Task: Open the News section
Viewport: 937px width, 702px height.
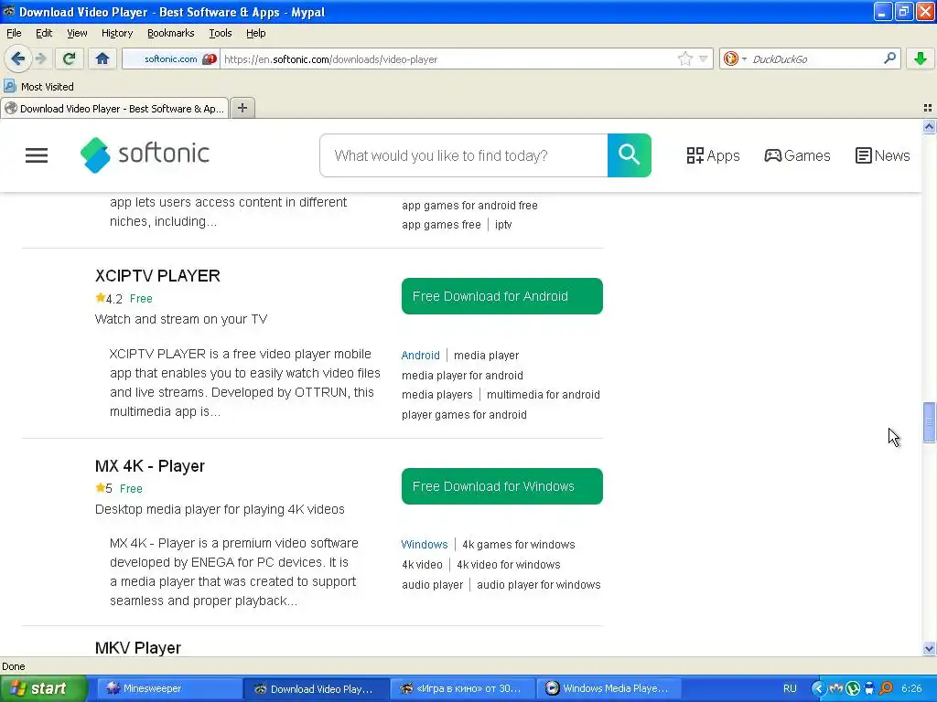Action: point(883,155)
